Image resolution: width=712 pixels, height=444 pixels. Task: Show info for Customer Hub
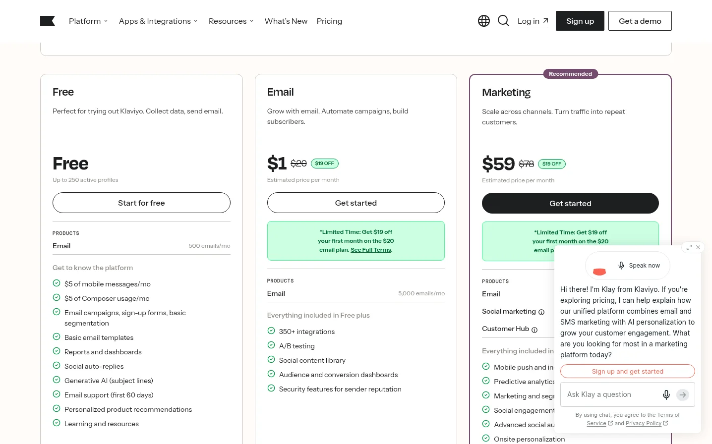click(534, 330)
